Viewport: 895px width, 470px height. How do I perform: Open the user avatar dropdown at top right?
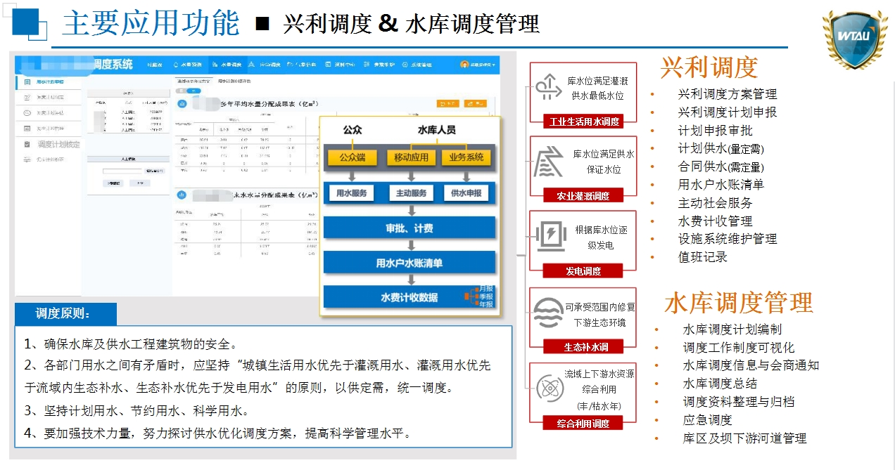[x=466, y=65]
